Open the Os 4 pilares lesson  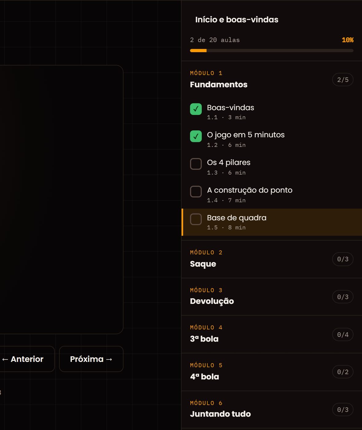coord(272,167)
